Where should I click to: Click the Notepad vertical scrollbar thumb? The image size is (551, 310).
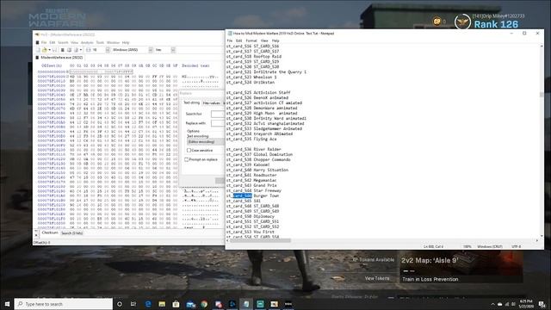542,95
